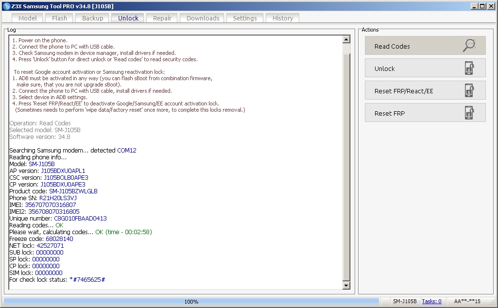Click the calculating codes time 00:02:58
This screenshot has width=498, height=308.
click(138, 232)
